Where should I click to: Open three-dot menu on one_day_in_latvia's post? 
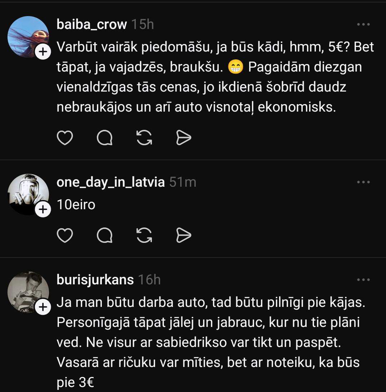pyautogui.click(x=363, y=182)
